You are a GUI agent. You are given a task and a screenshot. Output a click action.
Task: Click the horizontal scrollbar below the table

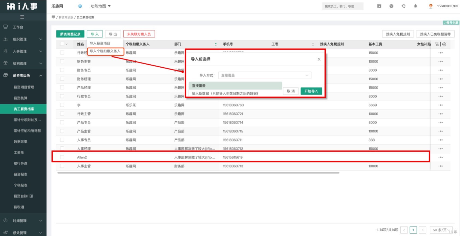(x=198, y=173)
